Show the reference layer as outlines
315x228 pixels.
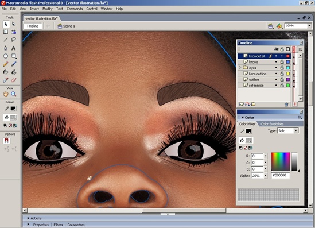[x=288, y=85]
